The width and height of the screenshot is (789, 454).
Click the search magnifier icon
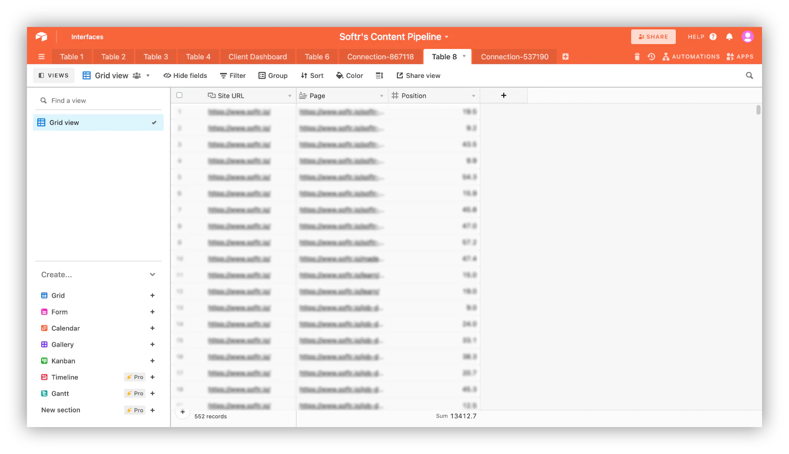[749, 75]
